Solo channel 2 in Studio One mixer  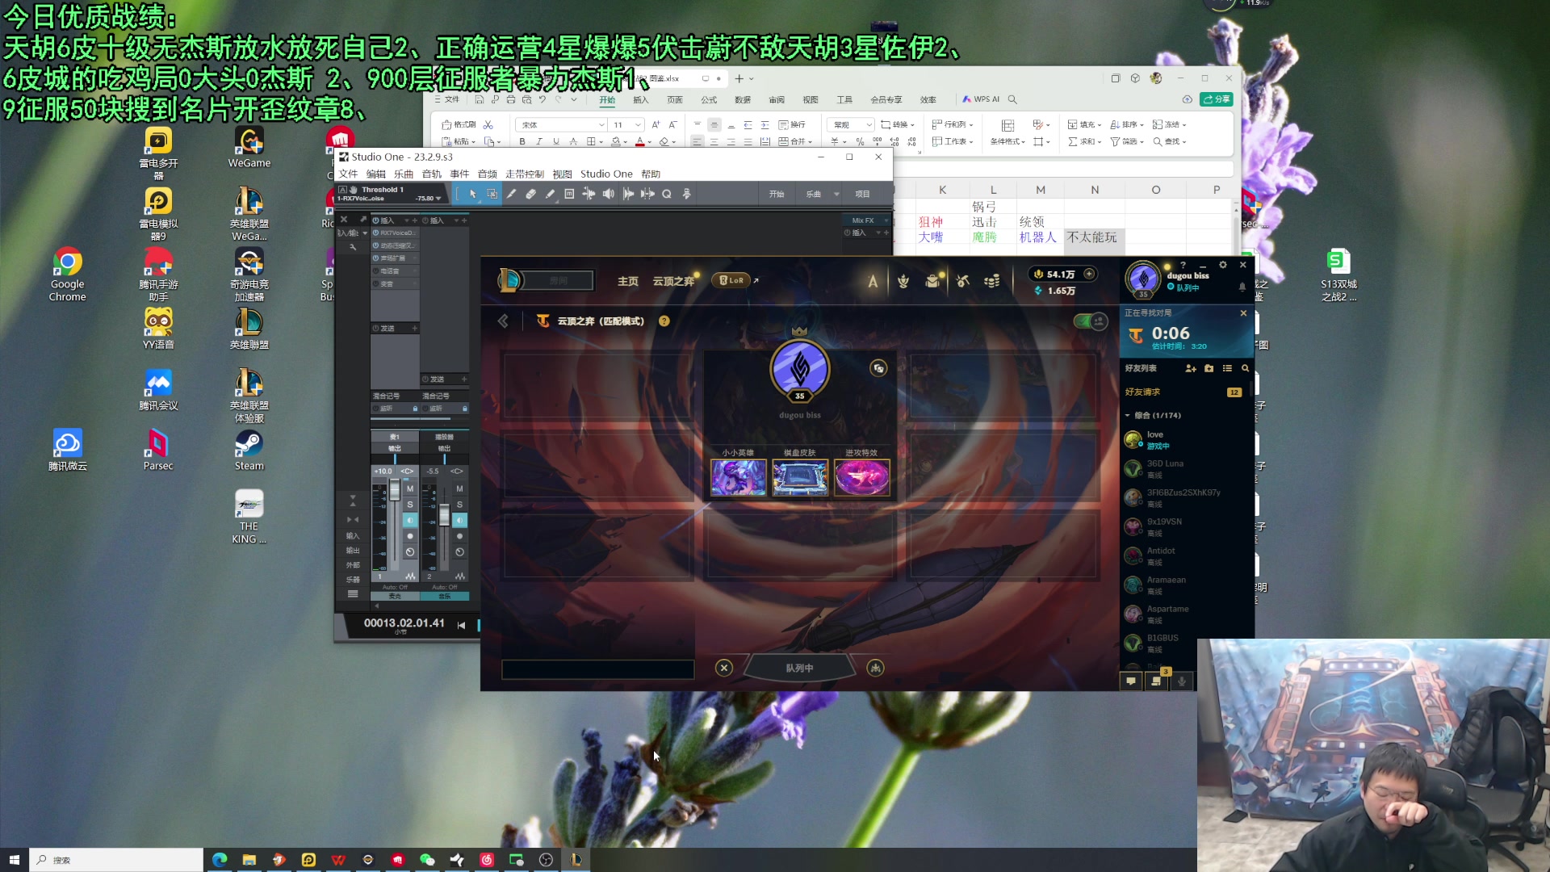[459, 505]
